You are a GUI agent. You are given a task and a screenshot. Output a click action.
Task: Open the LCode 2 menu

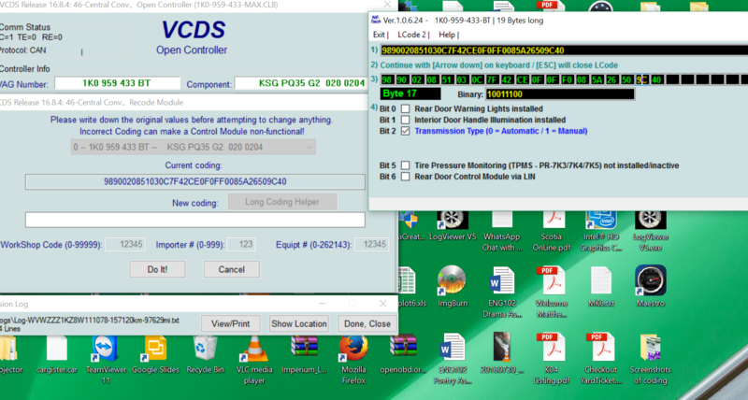click(411, 35)
